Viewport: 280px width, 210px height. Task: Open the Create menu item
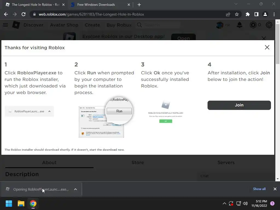92,25
